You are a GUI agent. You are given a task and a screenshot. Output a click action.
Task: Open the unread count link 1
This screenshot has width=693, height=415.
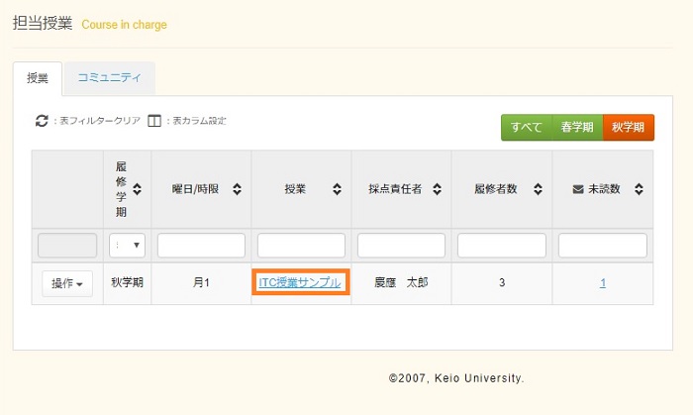point(603,283)
